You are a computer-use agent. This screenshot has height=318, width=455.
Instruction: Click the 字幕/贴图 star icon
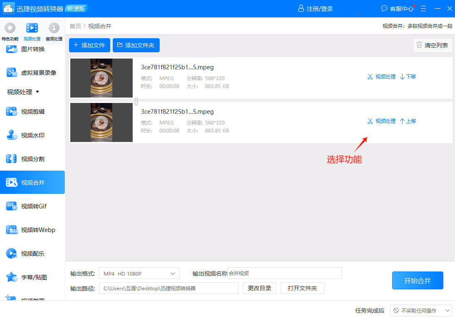coord(11,277)
